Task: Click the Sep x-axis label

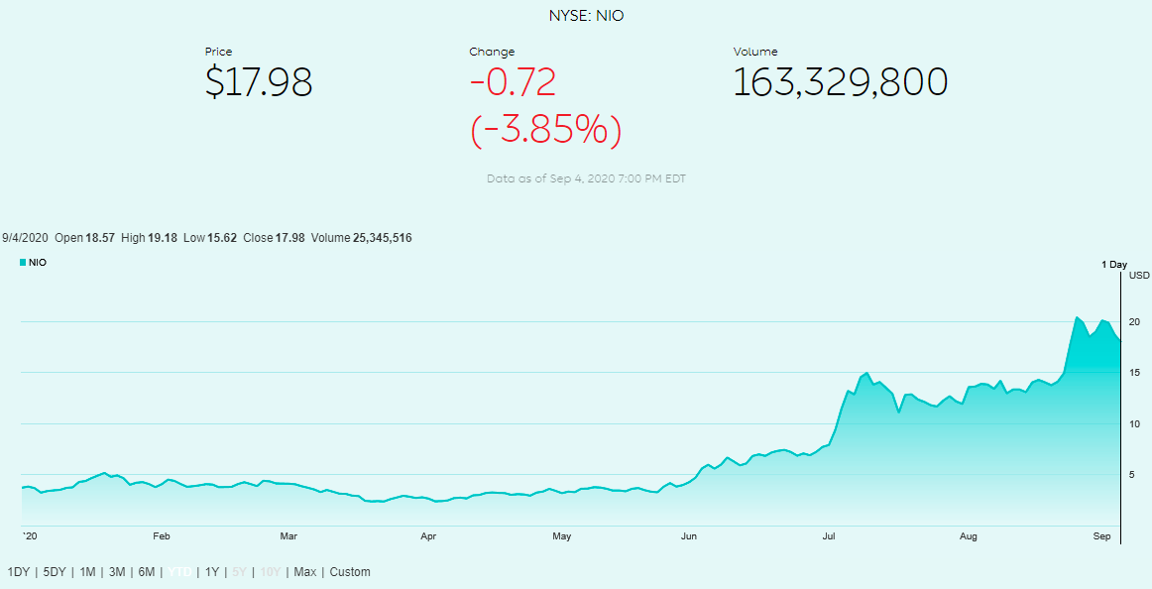Action: 1101,536
